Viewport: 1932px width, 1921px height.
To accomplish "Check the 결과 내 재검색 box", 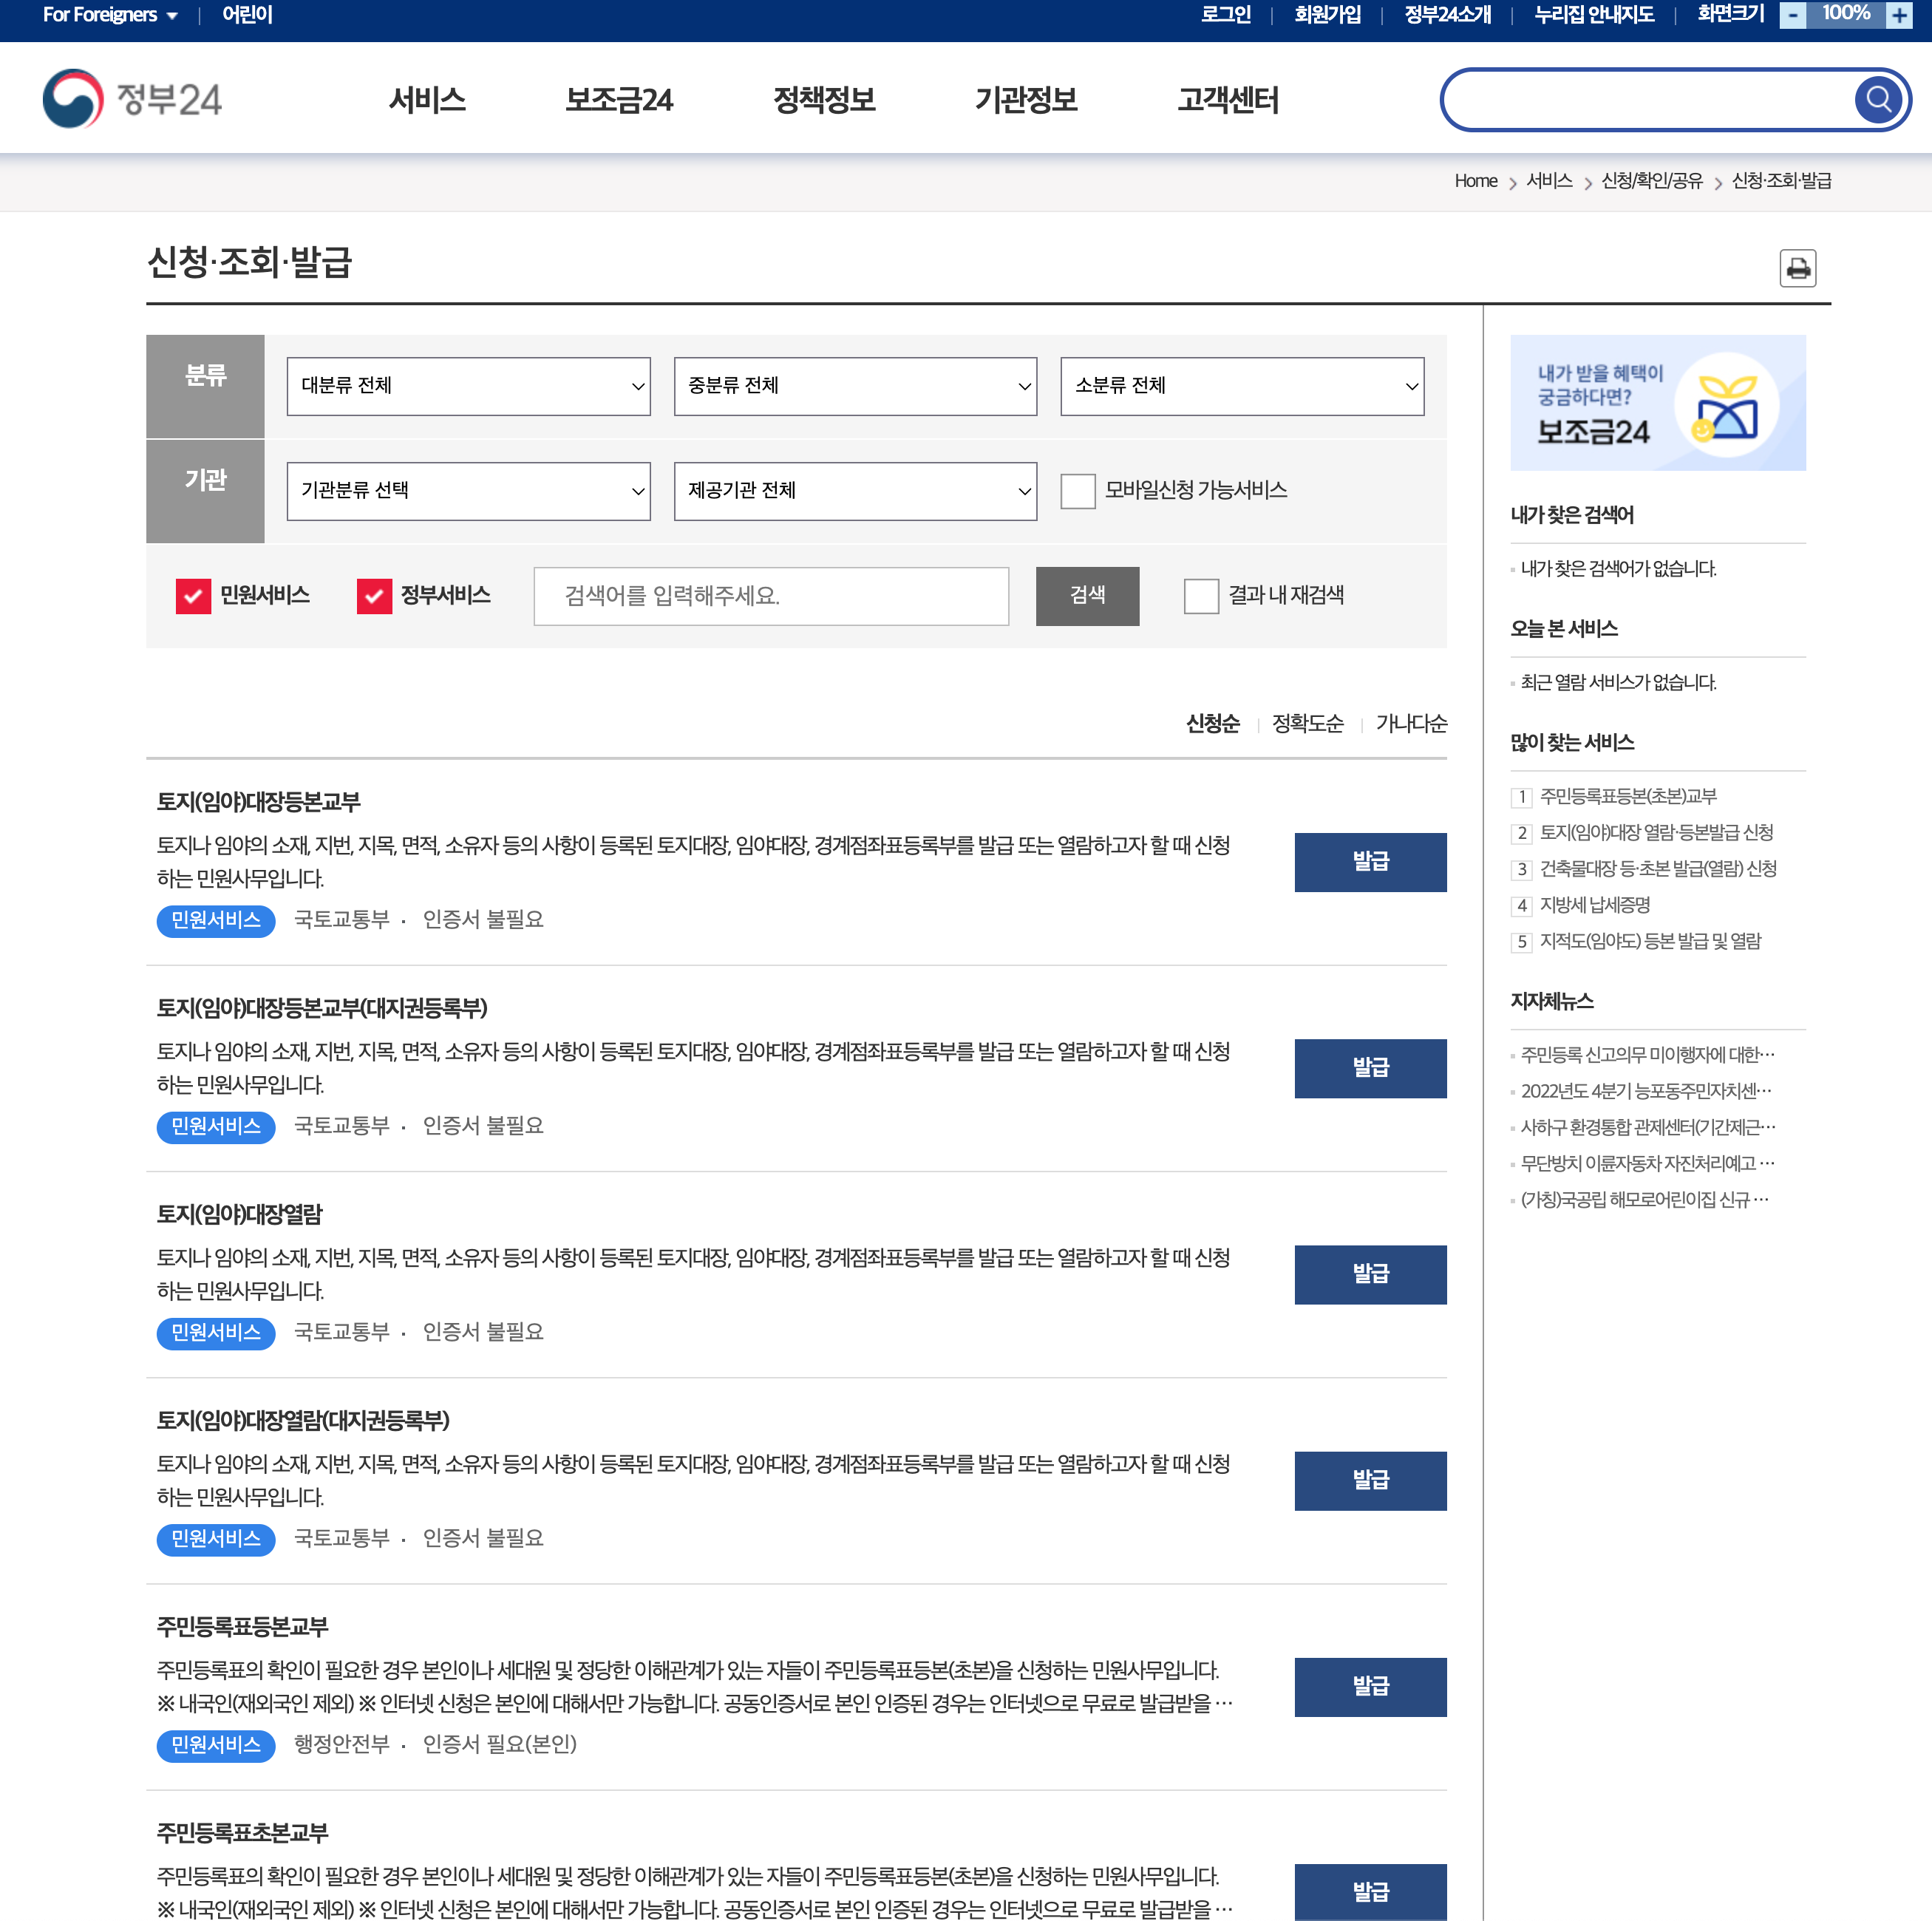I will click(x=1200, y=596).
